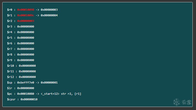Click the $r9 register value
The image size is (196, 110).
coord(26,60)
